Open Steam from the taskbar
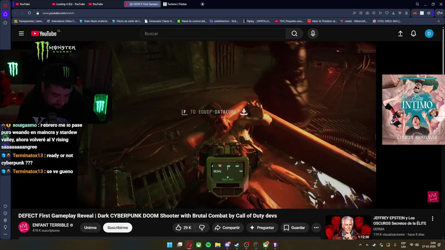 tap(237, 245)
